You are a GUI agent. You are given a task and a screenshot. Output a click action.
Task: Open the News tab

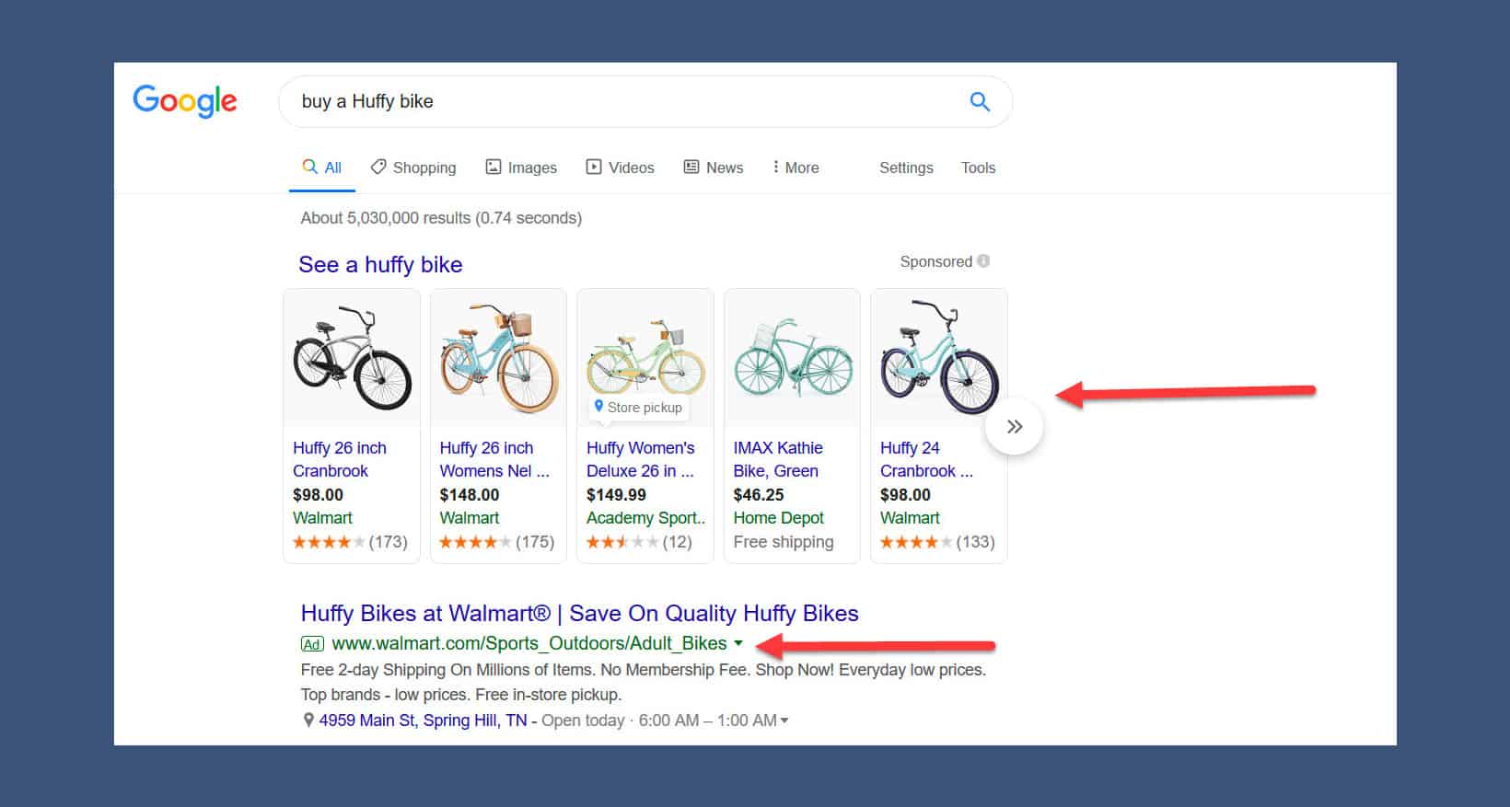pos(714,167)
